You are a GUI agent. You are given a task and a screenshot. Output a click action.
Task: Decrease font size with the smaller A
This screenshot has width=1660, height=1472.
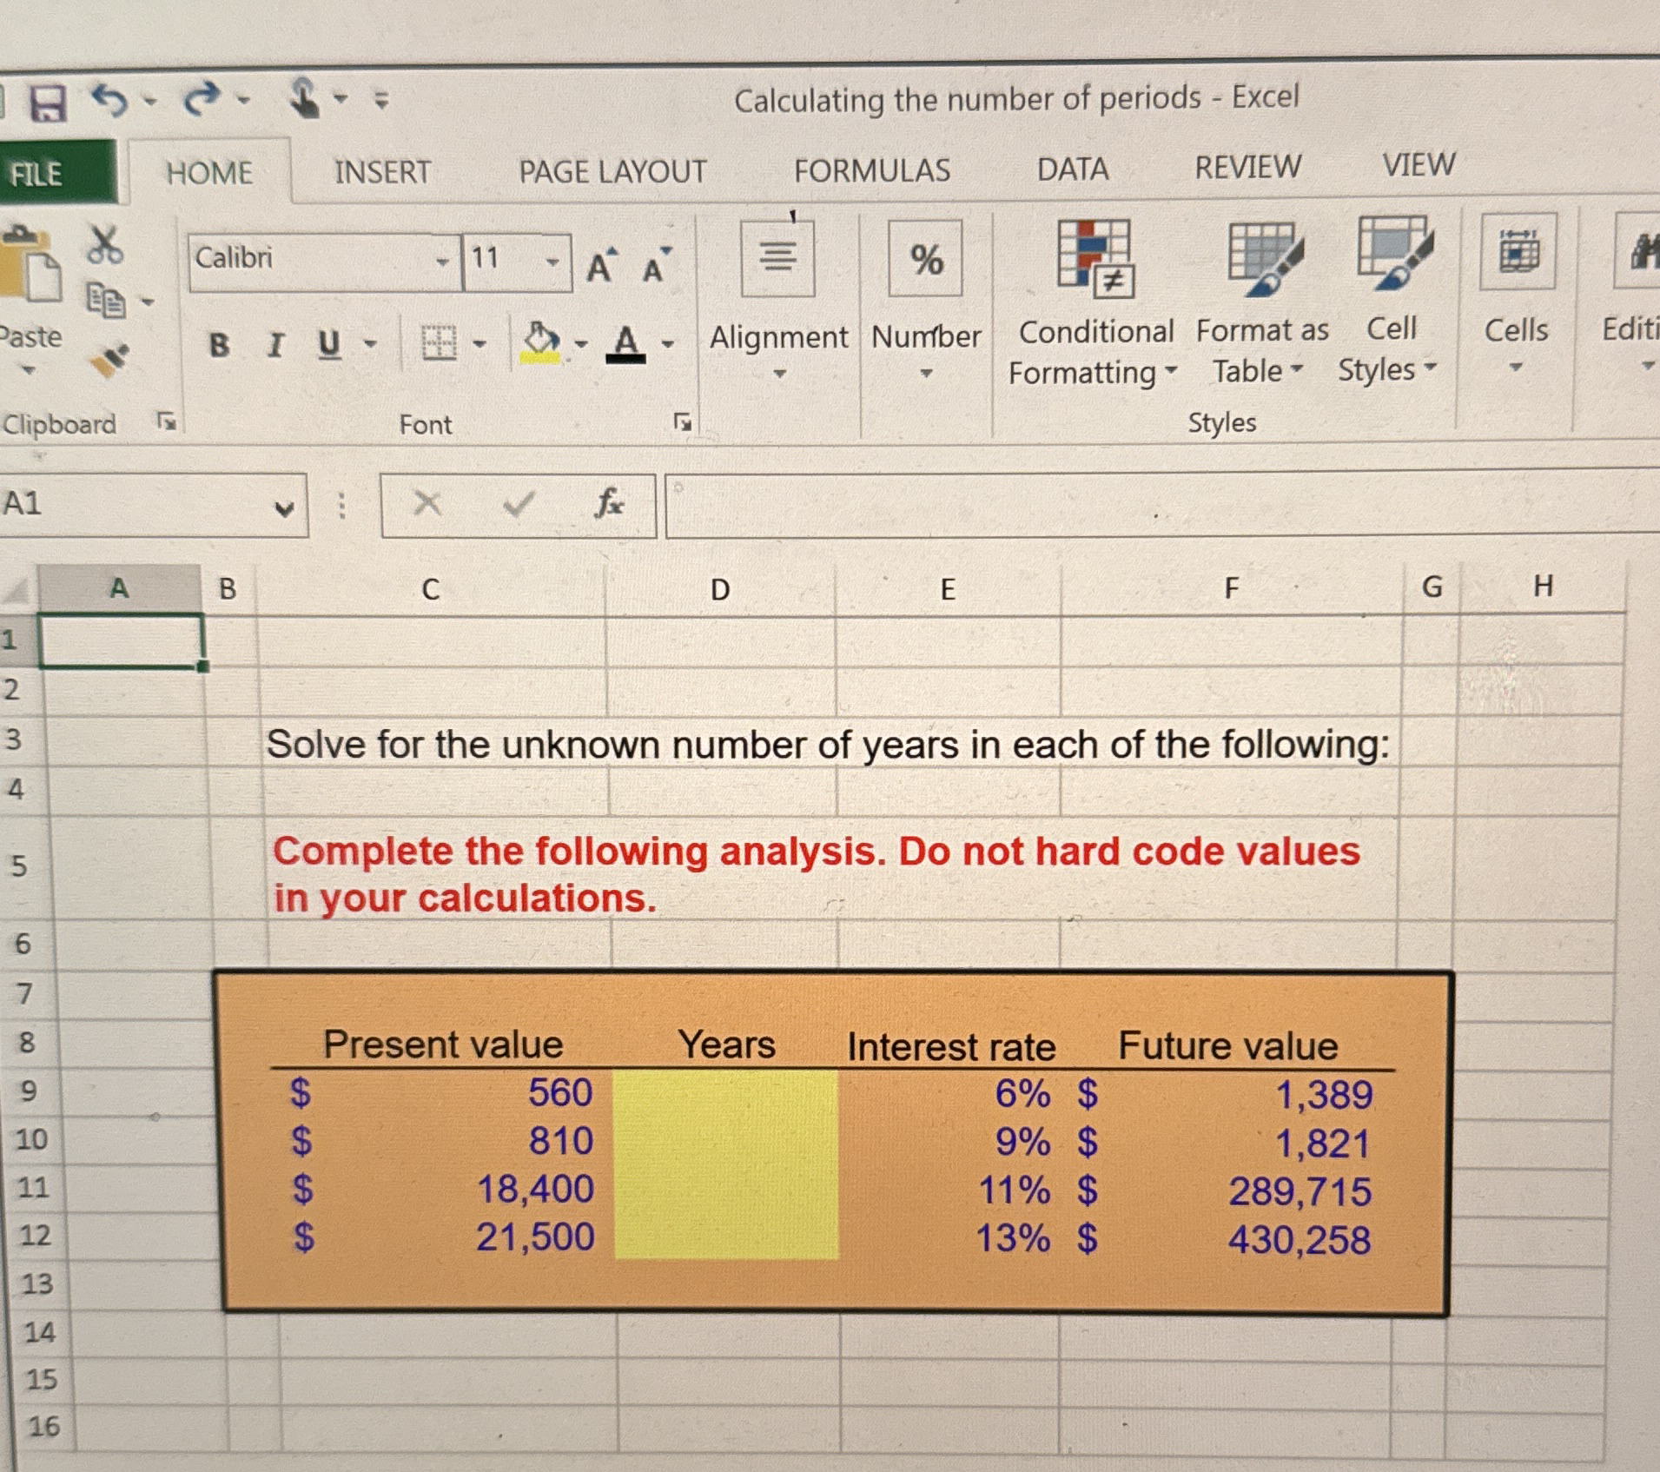point(656,265)
